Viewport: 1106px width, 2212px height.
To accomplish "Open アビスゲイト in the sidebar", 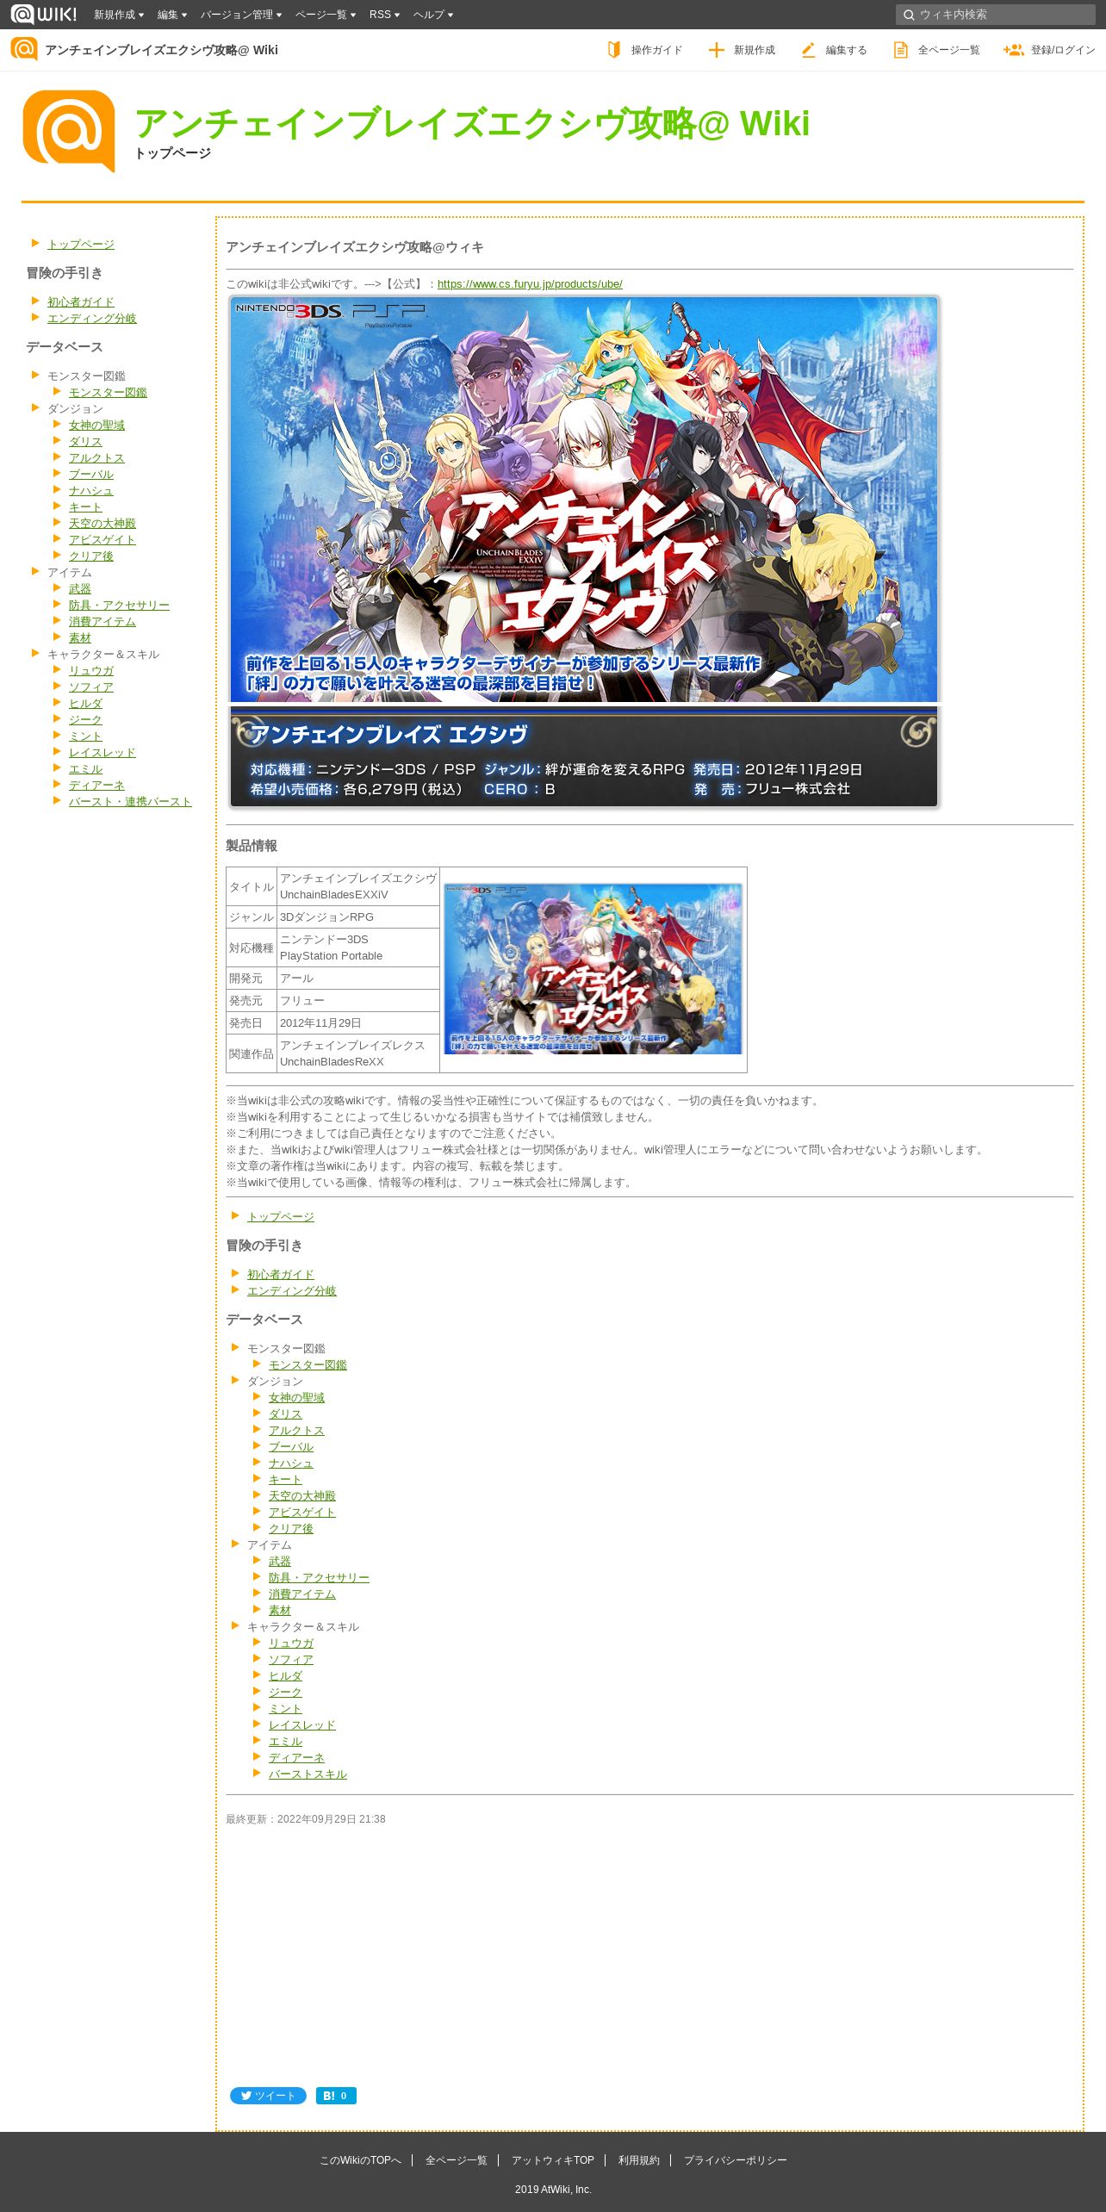I will click(103, 540).
